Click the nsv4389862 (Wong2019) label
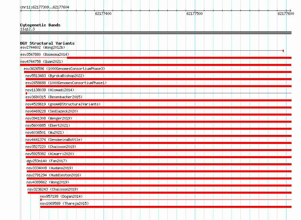Viewport: 301px width, 220px height. pos(48,182)
